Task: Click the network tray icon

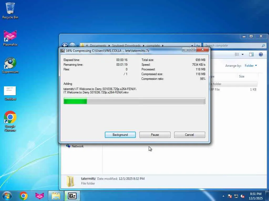Action: pos(236,196)
